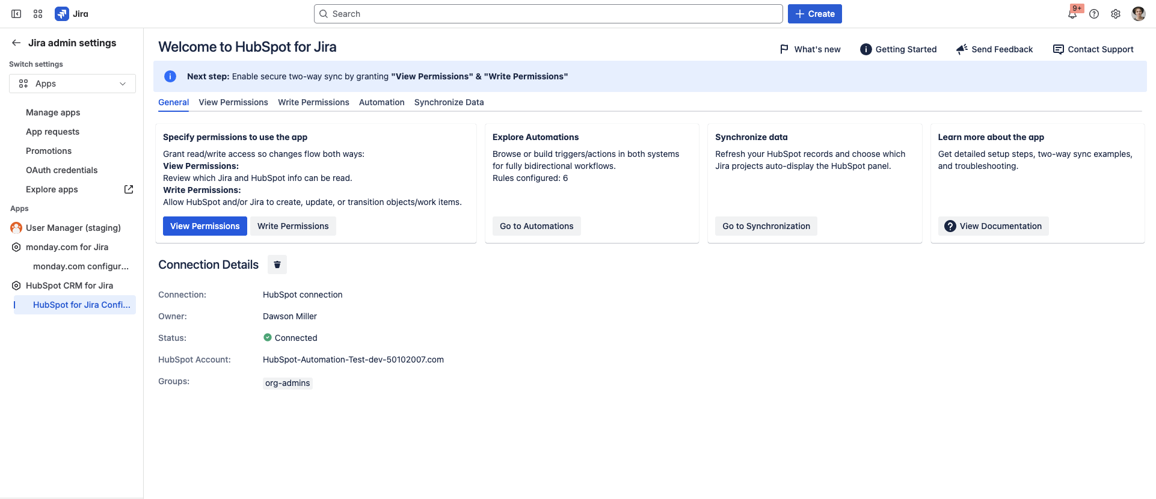1156x499 pixels.
Task: Switch to the Automation tab
Action: (x=382, y=102)
